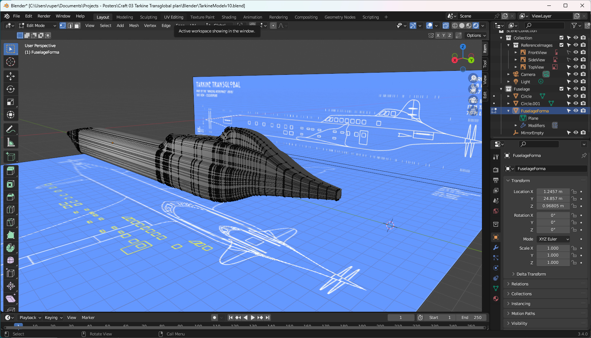The height and width of the screenshot is (338, 591).
Task: Switch to face select mode
Action: (x=77, y=26)
